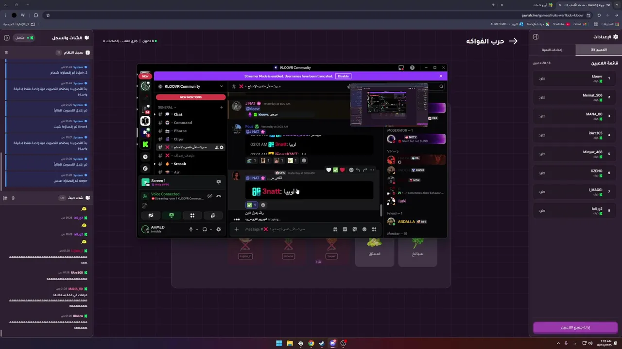Screen dimensions: 622x349
Task: Open activities button in voice panel
Action: [x=192, y=215]
